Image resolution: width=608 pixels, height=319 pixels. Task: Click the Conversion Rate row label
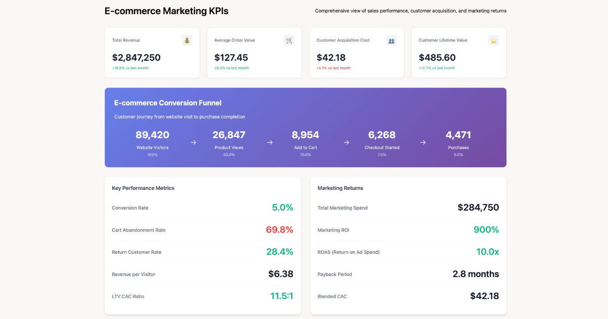pos(130,208)
